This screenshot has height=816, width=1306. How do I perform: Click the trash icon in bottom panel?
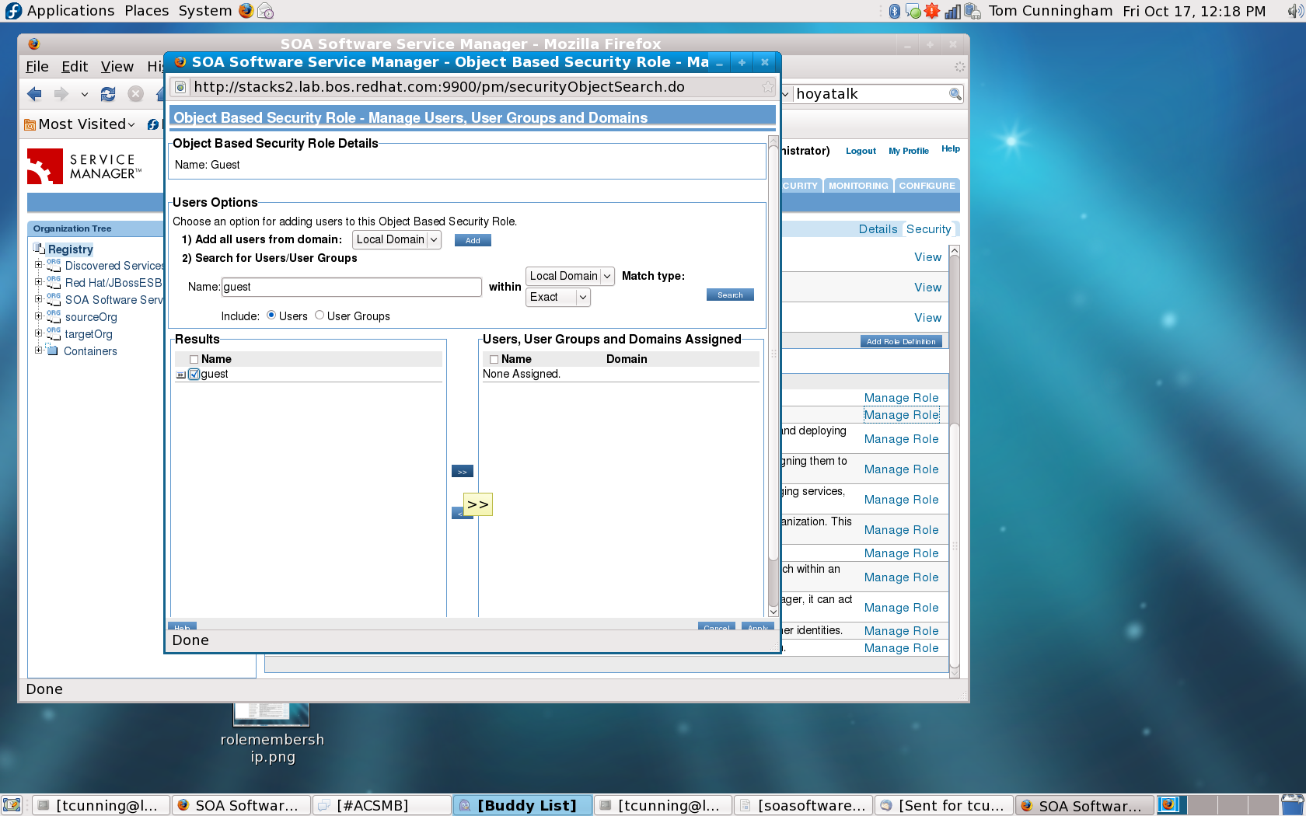(1293, 805)
